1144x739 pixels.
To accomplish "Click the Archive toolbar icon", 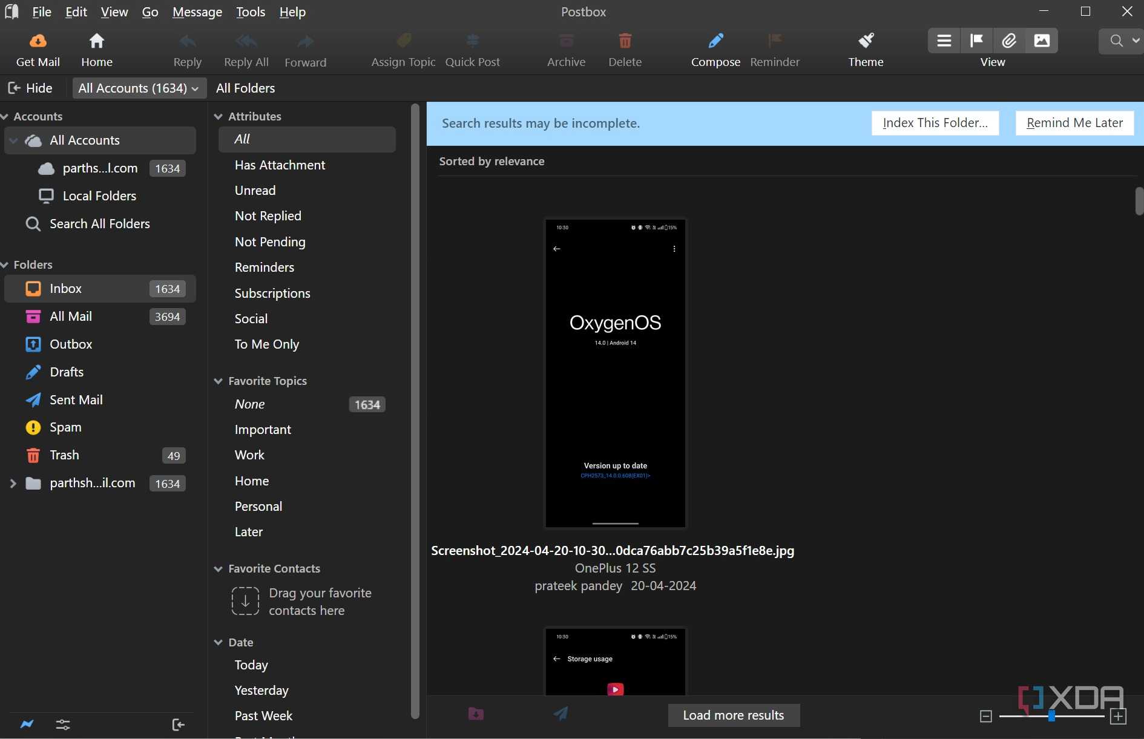I will [x=567, y=41].
